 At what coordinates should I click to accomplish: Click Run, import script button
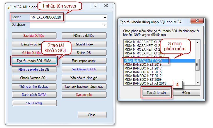click(x=84, y=61)
